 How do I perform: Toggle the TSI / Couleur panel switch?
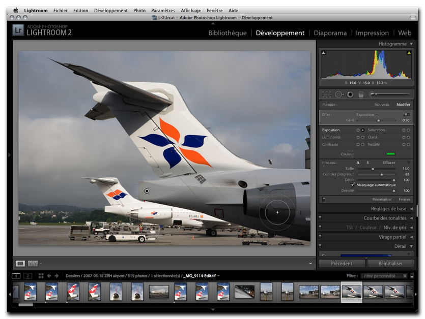click(x=320, y=227)
